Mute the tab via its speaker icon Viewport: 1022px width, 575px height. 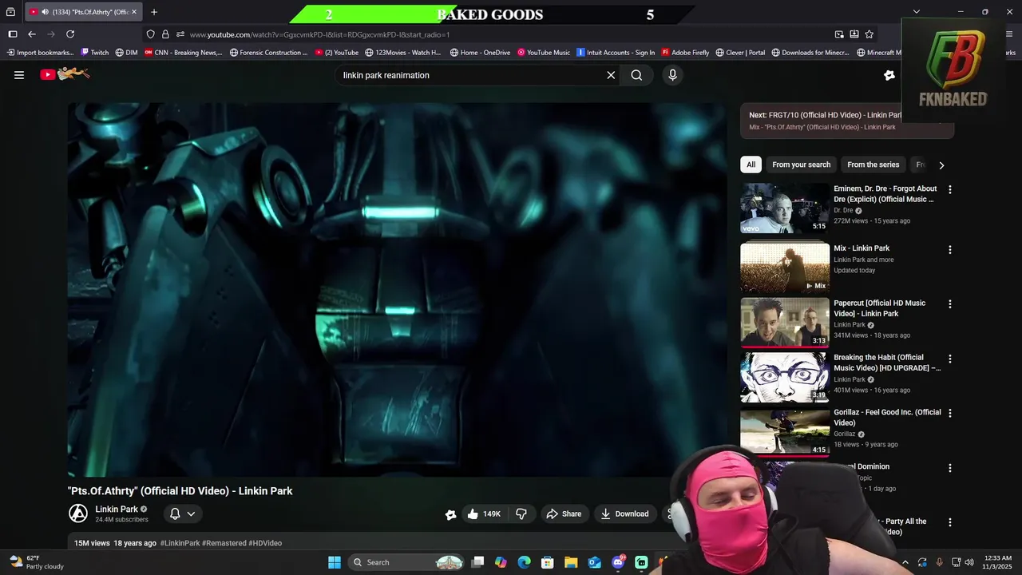(x=44, y=12)
